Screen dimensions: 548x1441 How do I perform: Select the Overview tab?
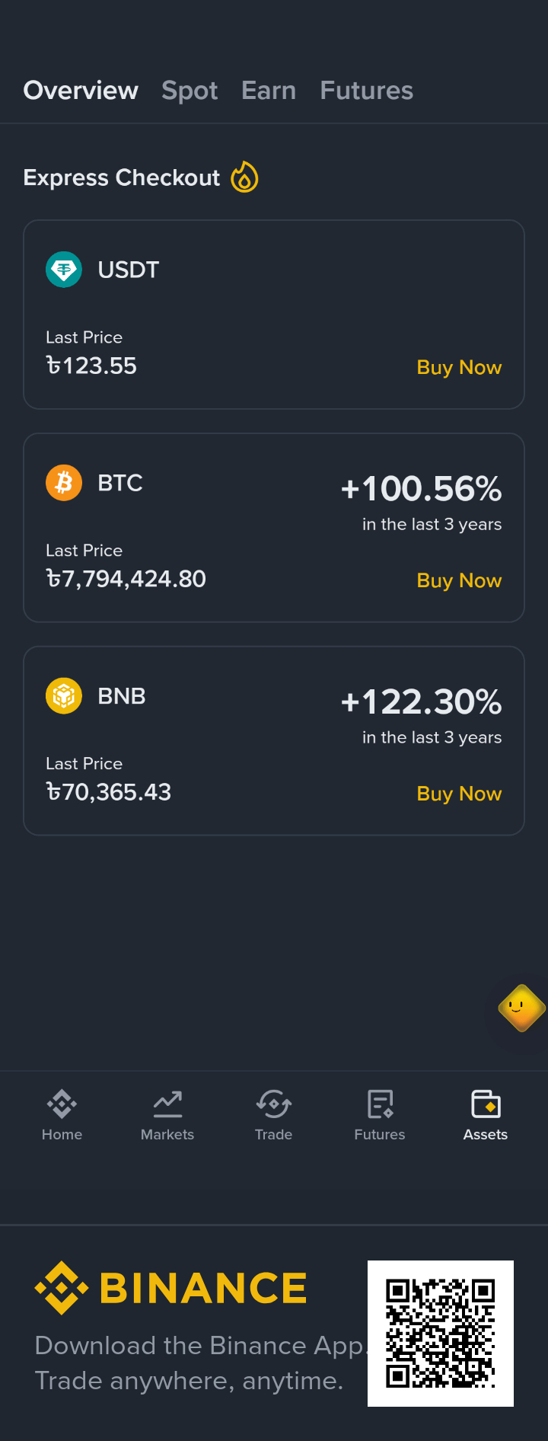pyautogui.click(x=81, y=91)
